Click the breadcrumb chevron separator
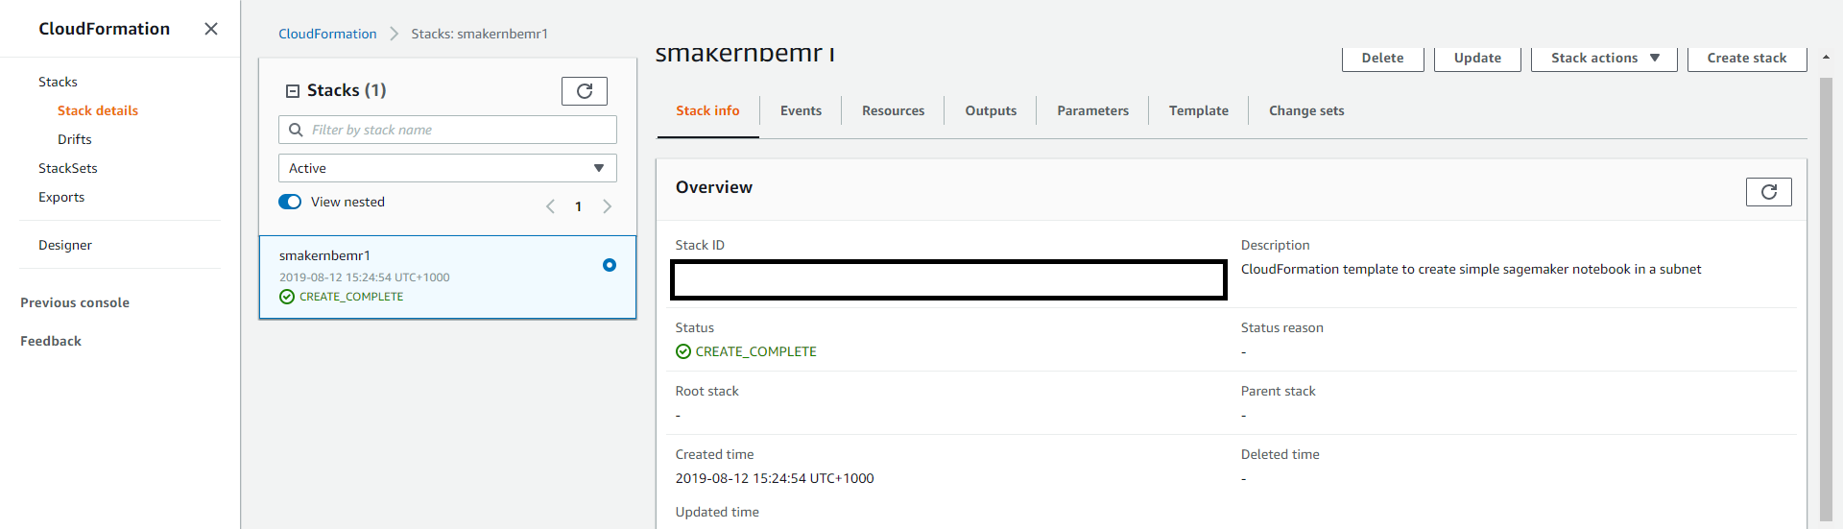 (394, 34)
